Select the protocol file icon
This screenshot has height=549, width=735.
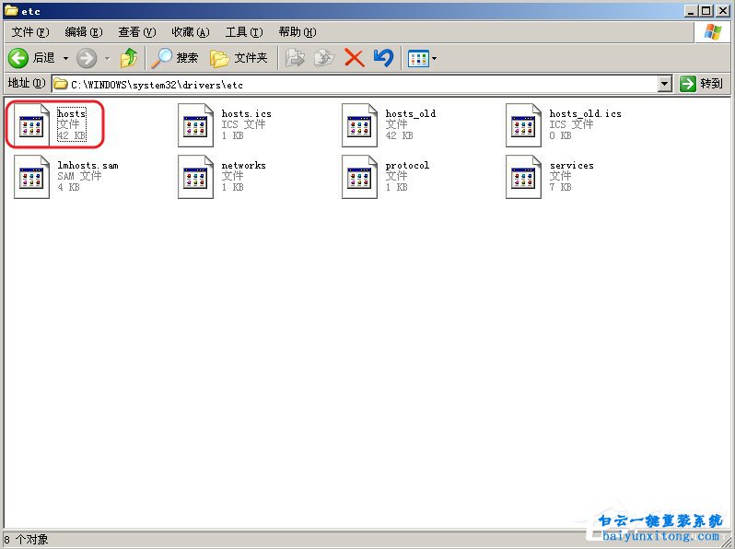tap(360, 177)
